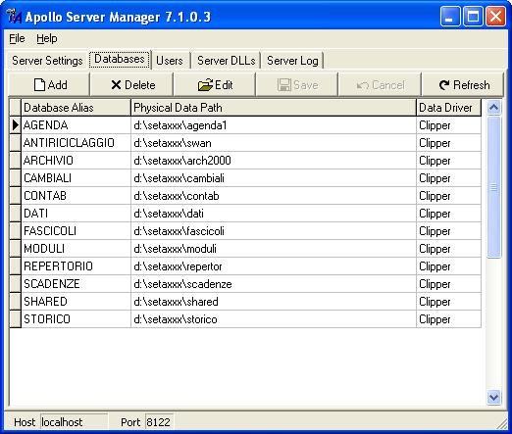Click the Add database button
The image size is (512, 434).
pyautogui.click(x=49, y=85)
